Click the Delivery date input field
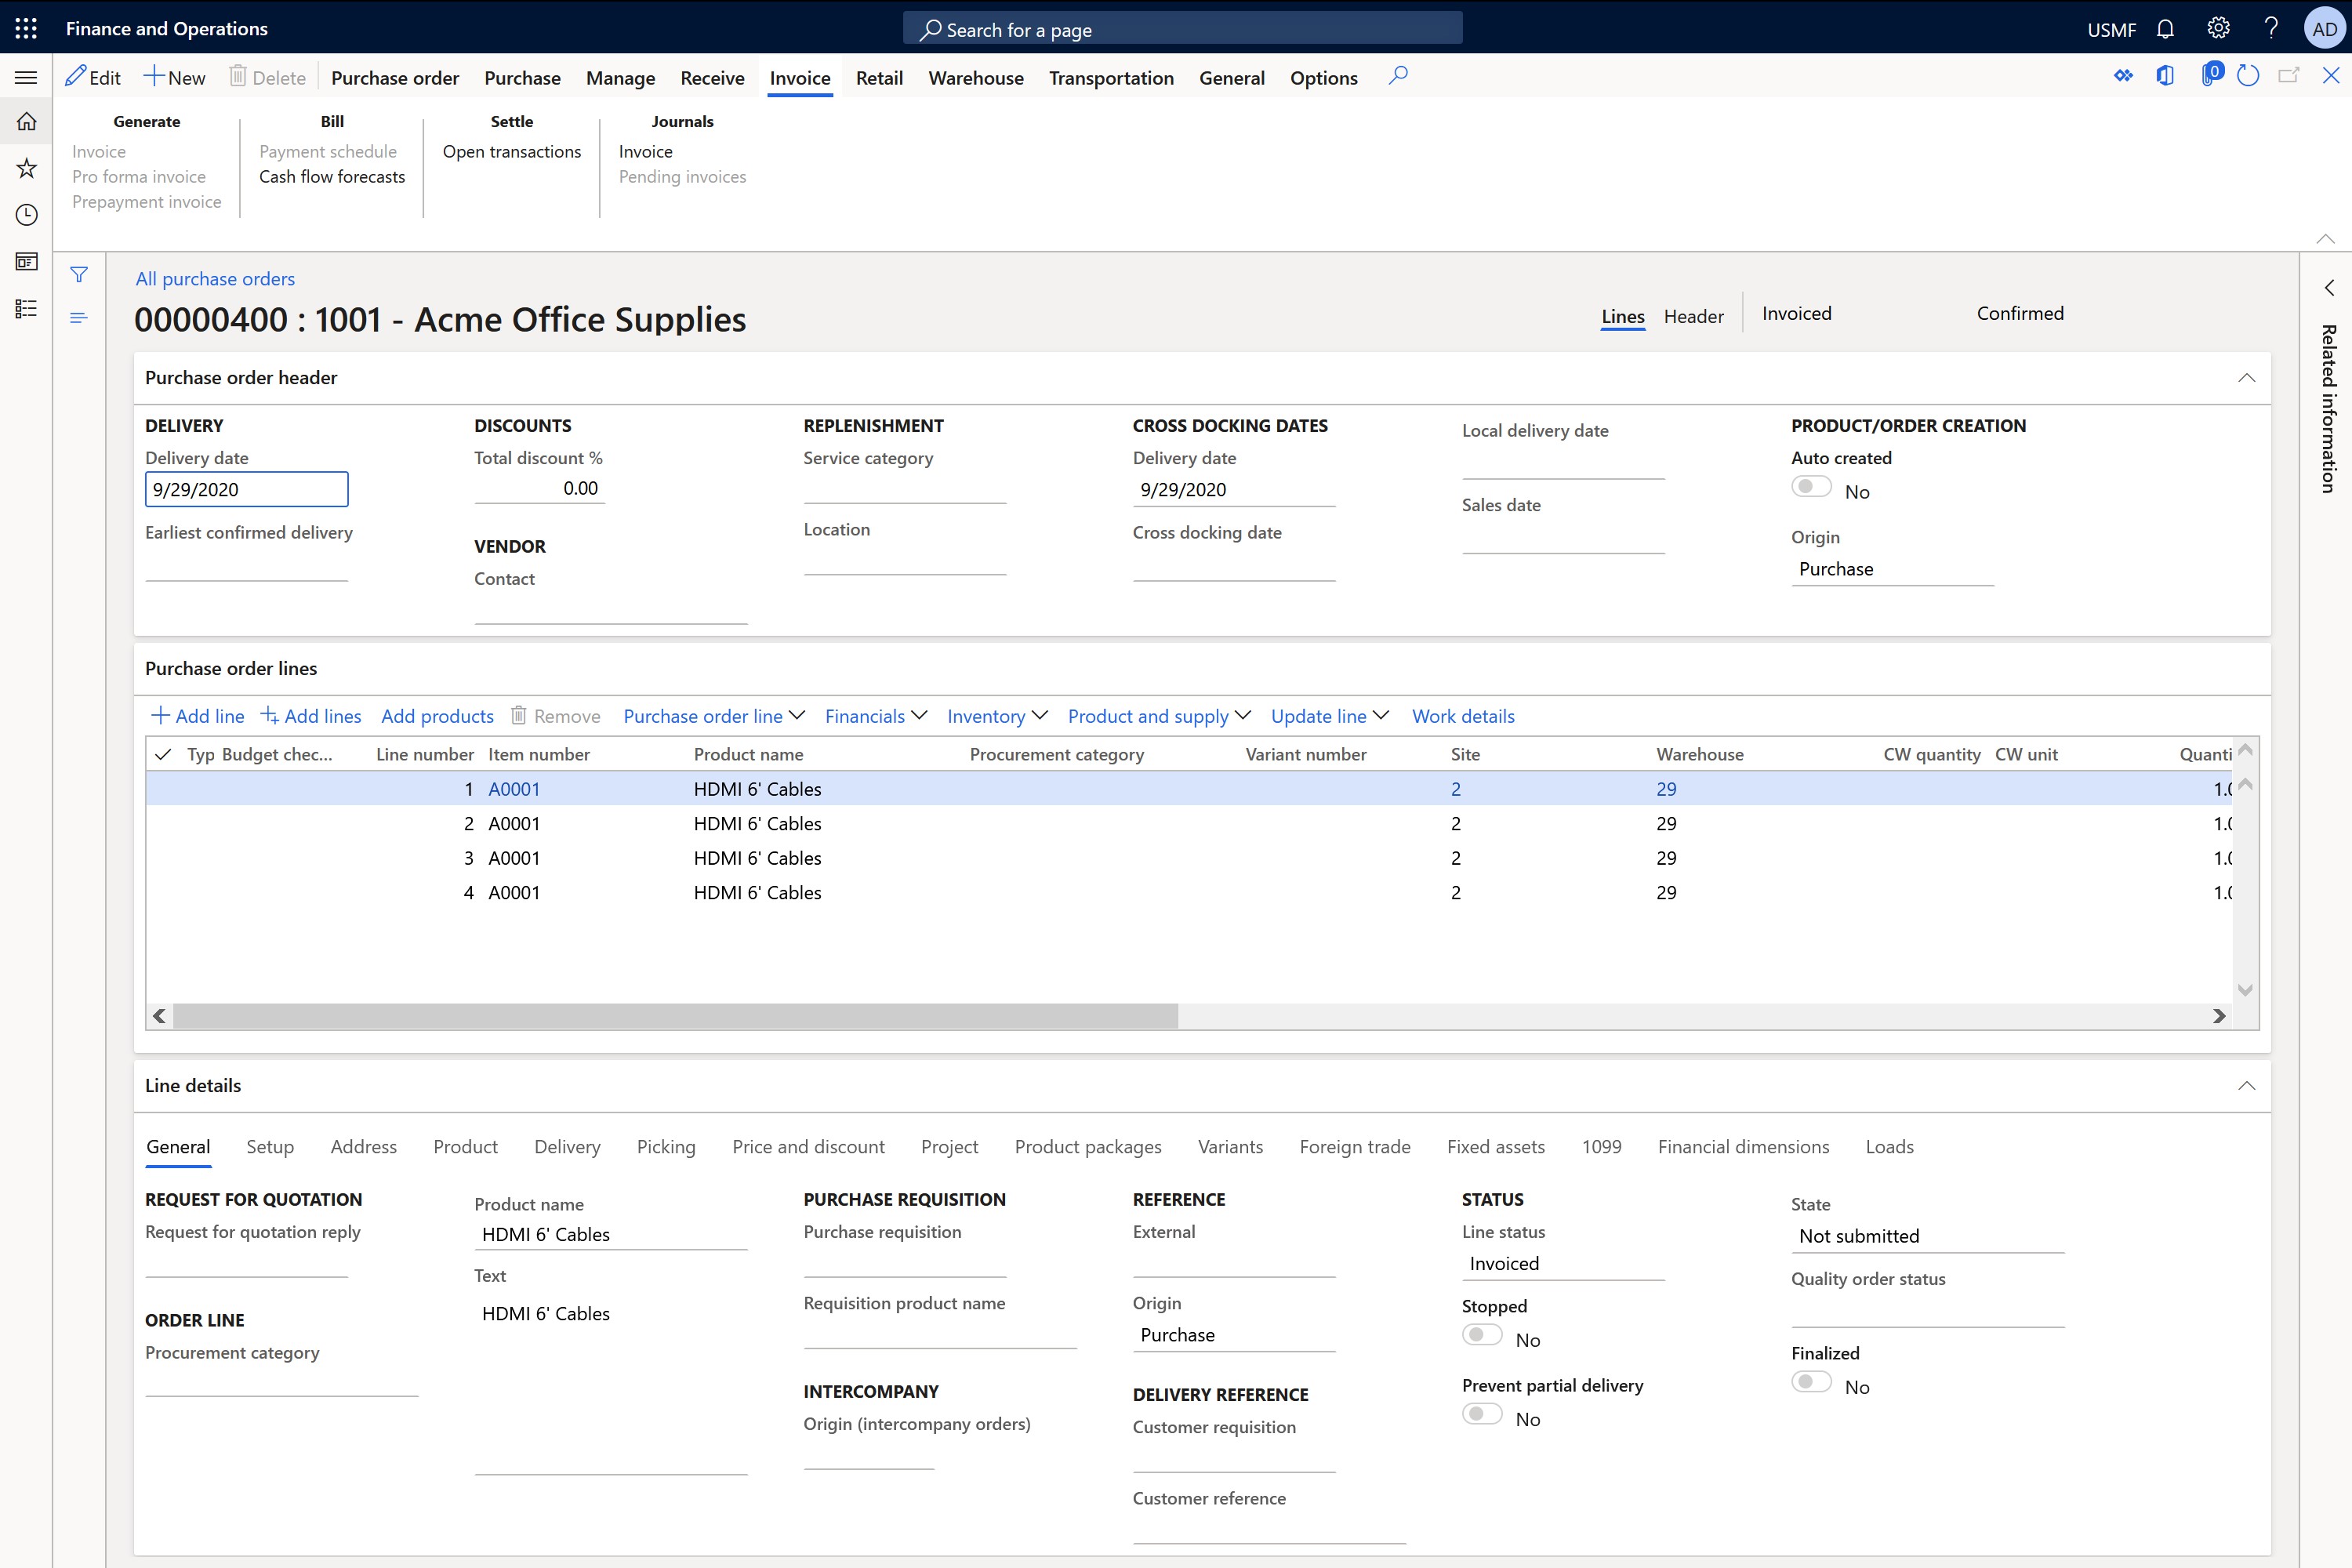 [247, 488]
